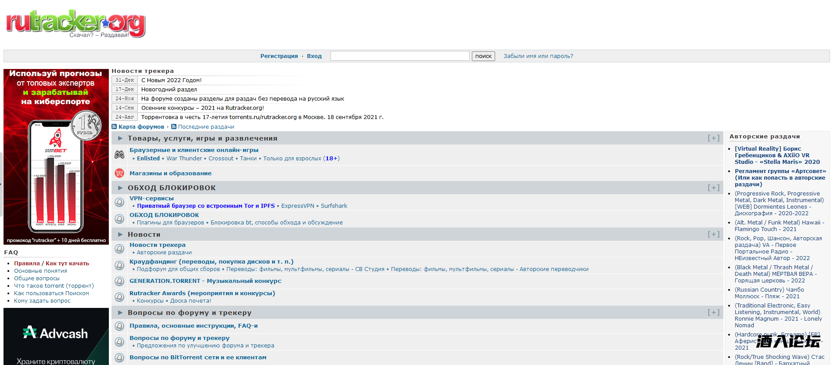
Task: Click the forum icon beside Вопросы по BitTorrent сети
Action: click(x=119, y=358)
